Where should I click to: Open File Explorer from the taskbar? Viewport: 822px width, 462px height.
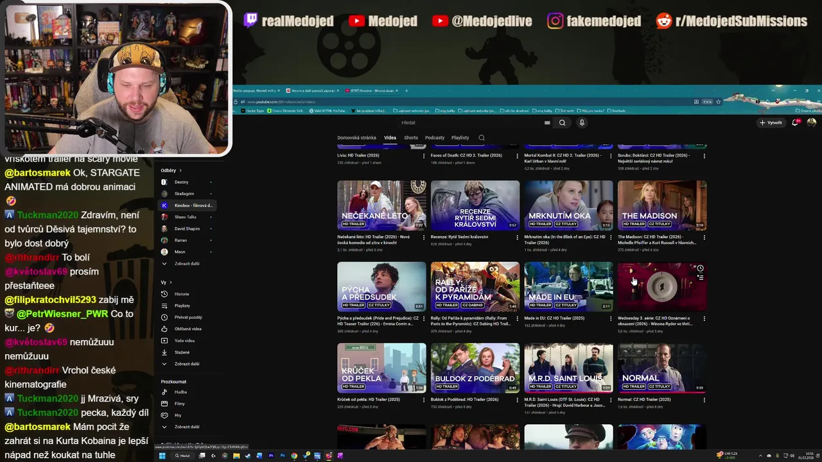pos(236,456)
